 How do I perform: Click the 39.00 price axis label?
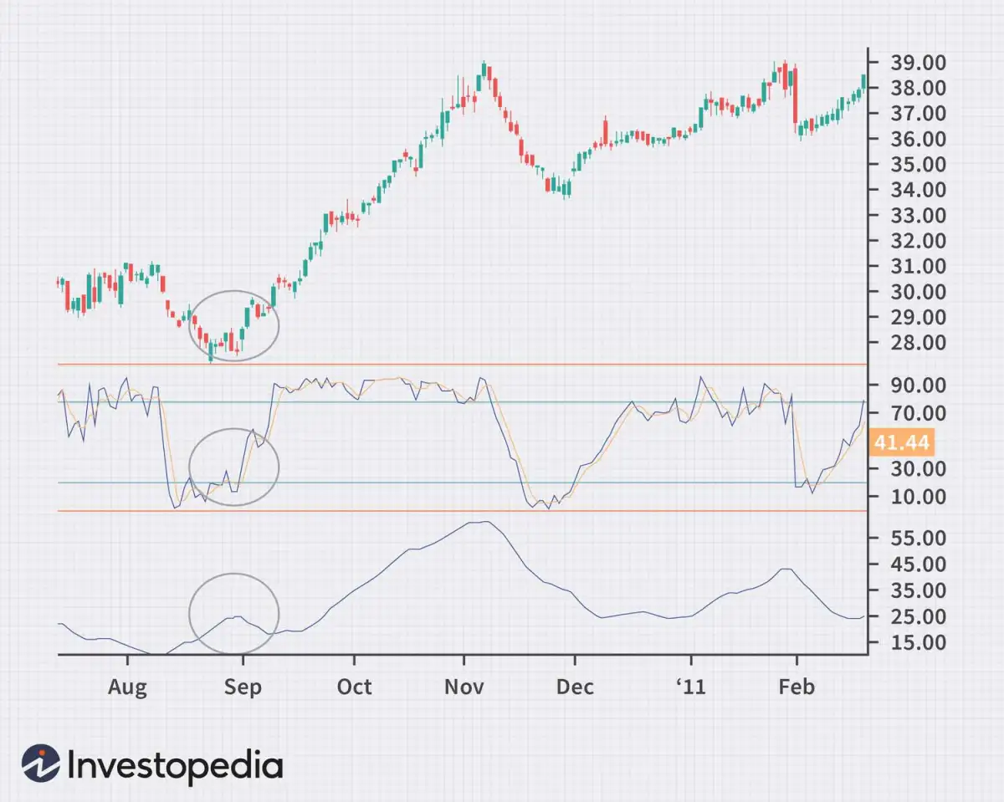tap(918, 64)
